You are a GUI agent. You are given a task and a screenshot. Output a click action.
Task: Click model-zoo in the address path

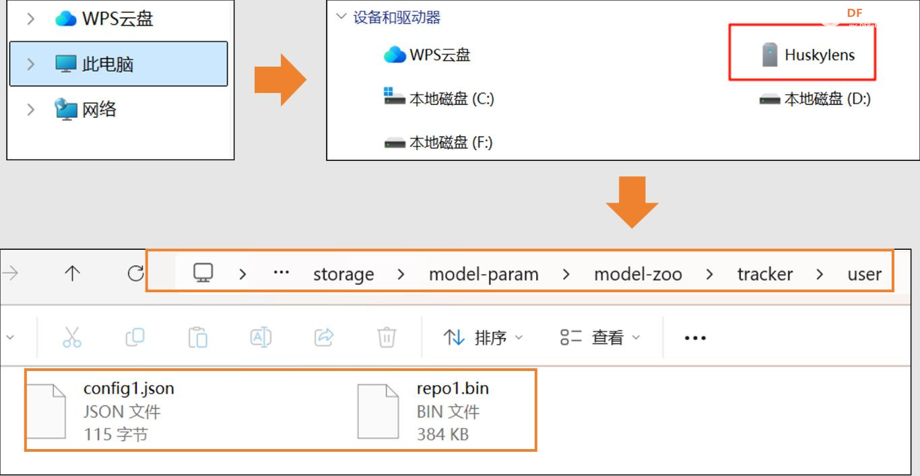coord(638,274)
